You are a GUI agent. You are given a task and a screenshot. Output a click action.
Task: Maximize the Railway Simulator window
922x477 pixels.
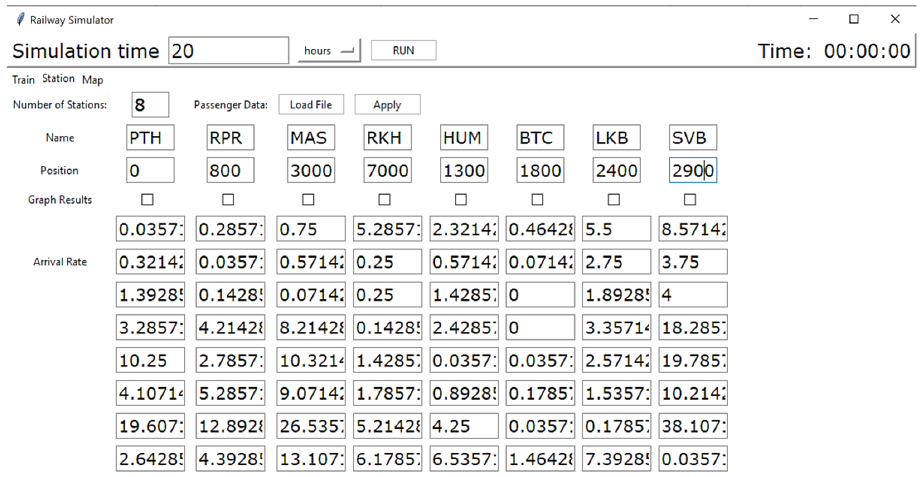tap(854, 19)
